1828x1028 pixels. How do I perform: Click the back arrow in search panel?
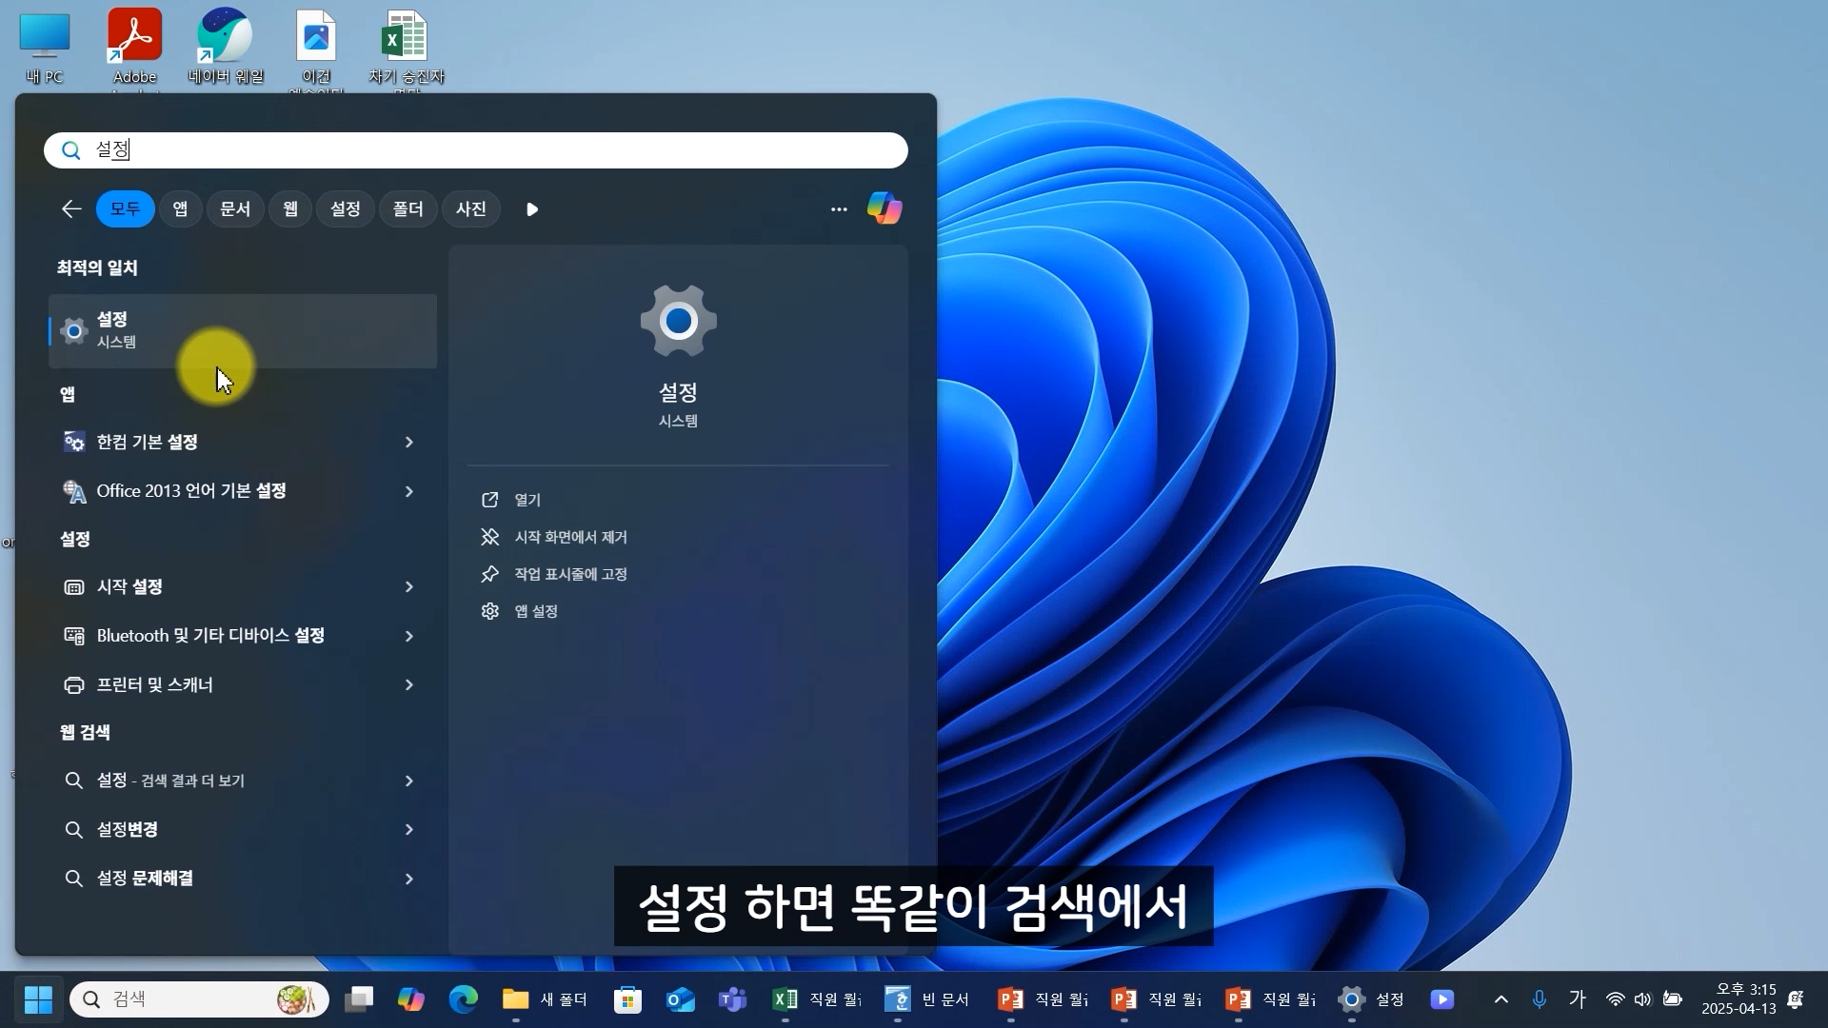[71, 208]
